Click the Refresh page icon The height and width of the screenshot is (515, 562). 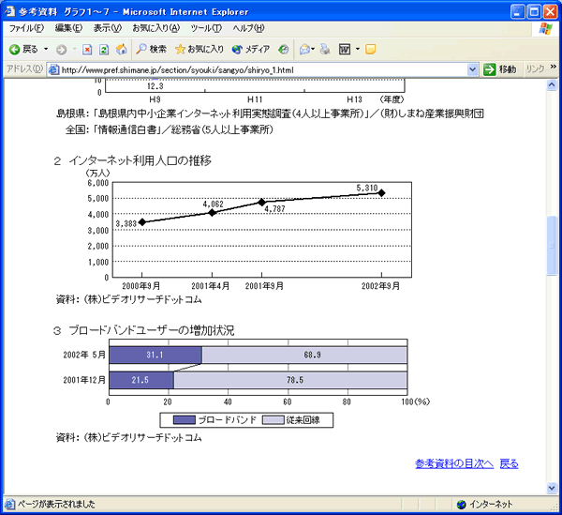[104, 50]
